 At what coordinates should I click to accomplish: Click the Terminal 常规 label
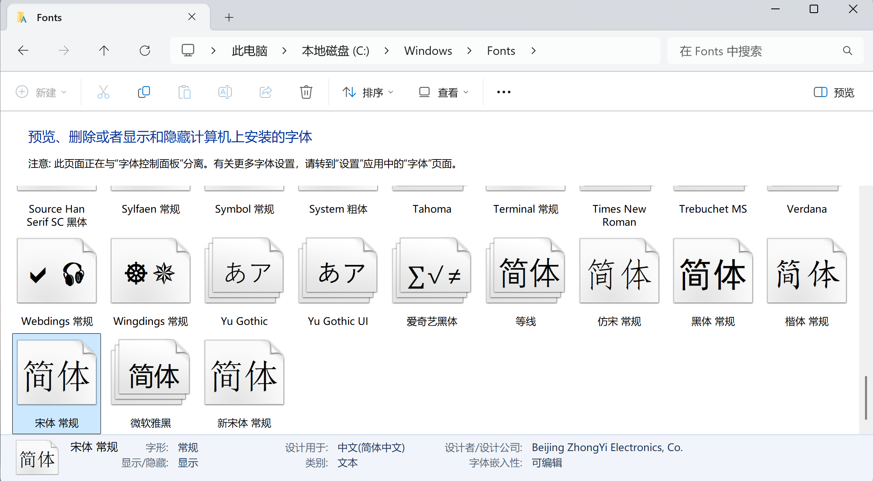click(x=526, y=209)
